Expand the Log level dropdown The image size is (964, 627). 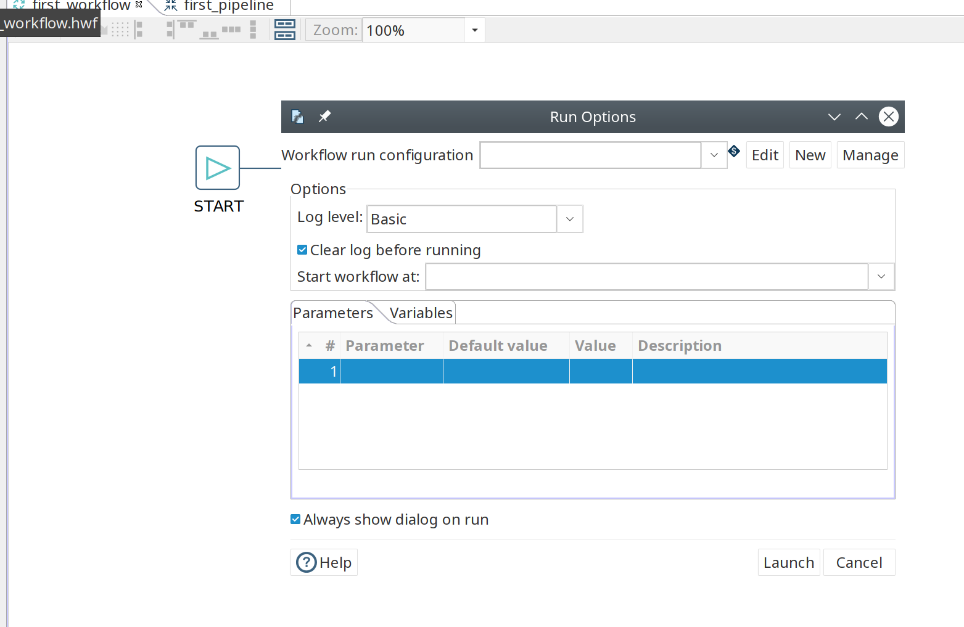click(x=569, y=219)
